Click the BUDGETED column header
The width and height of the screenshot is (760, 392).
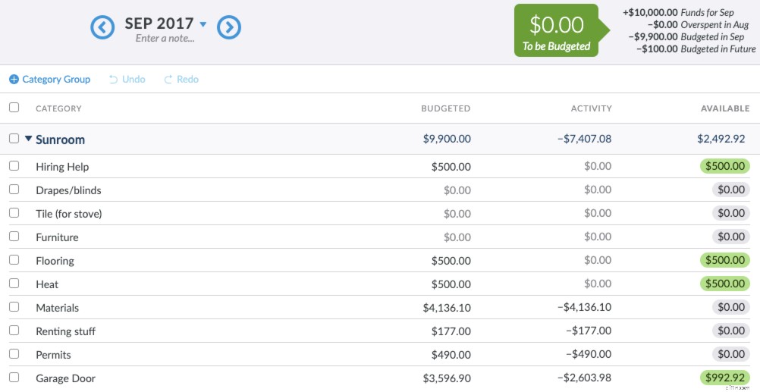pyautogui.click(x=445, y=108)
